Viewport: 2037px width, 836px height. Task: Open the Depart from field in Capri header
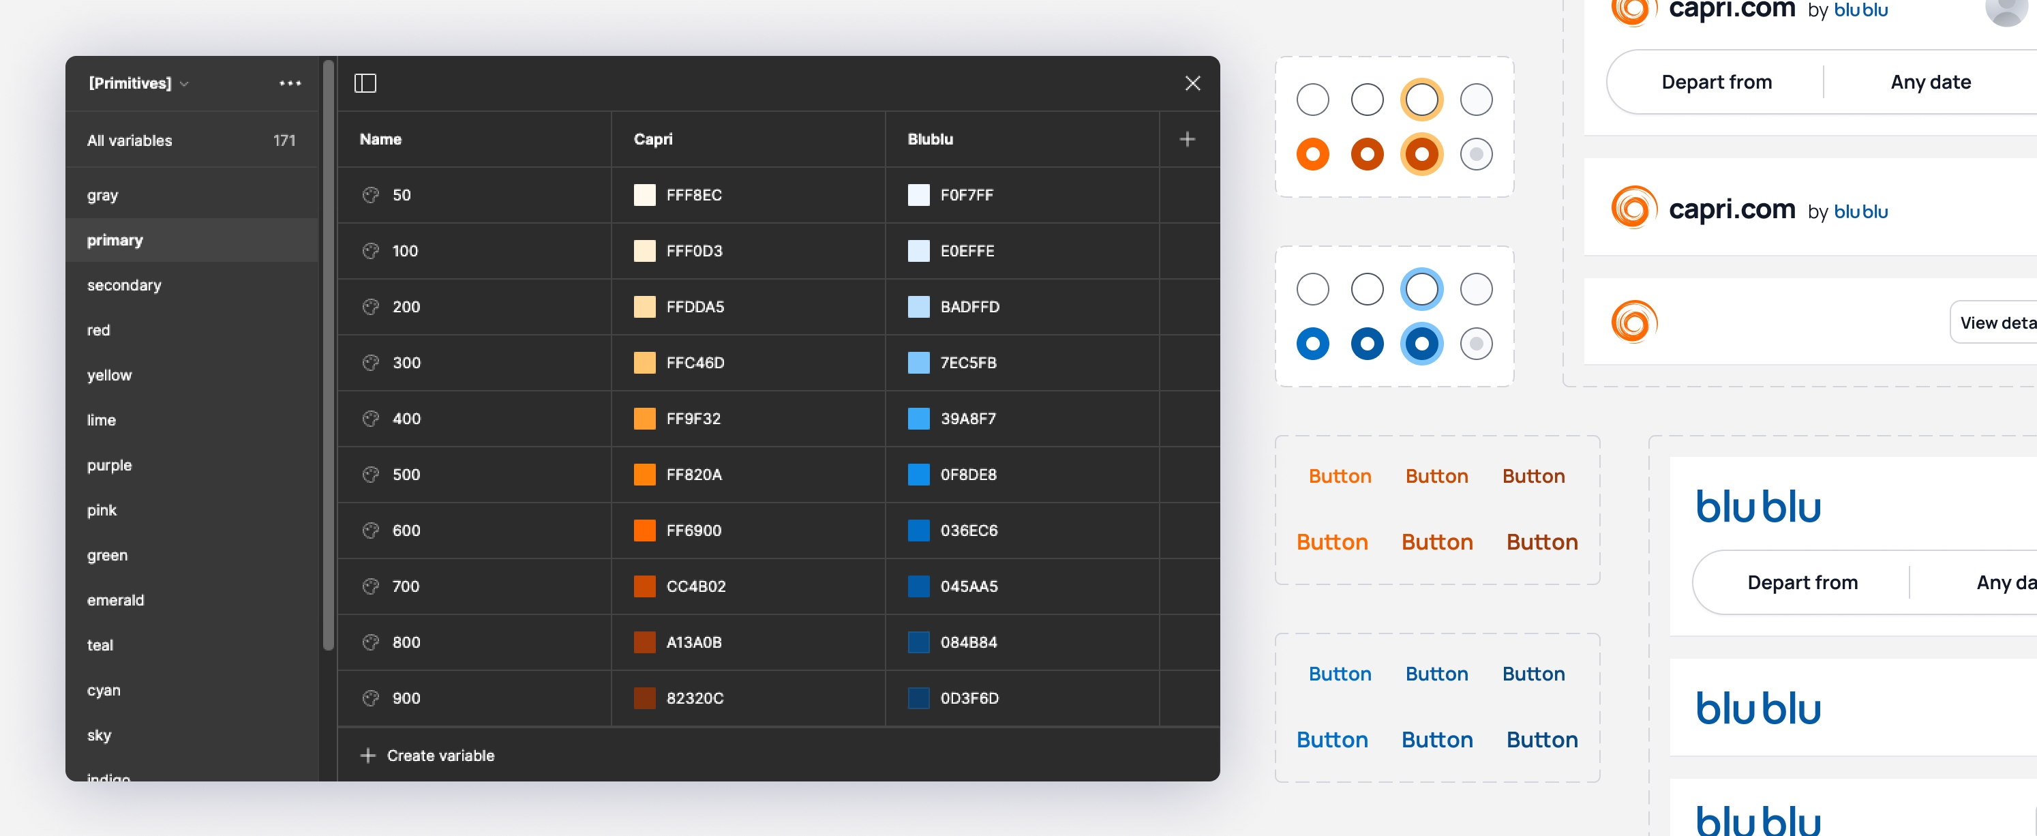coord(1716,83)
